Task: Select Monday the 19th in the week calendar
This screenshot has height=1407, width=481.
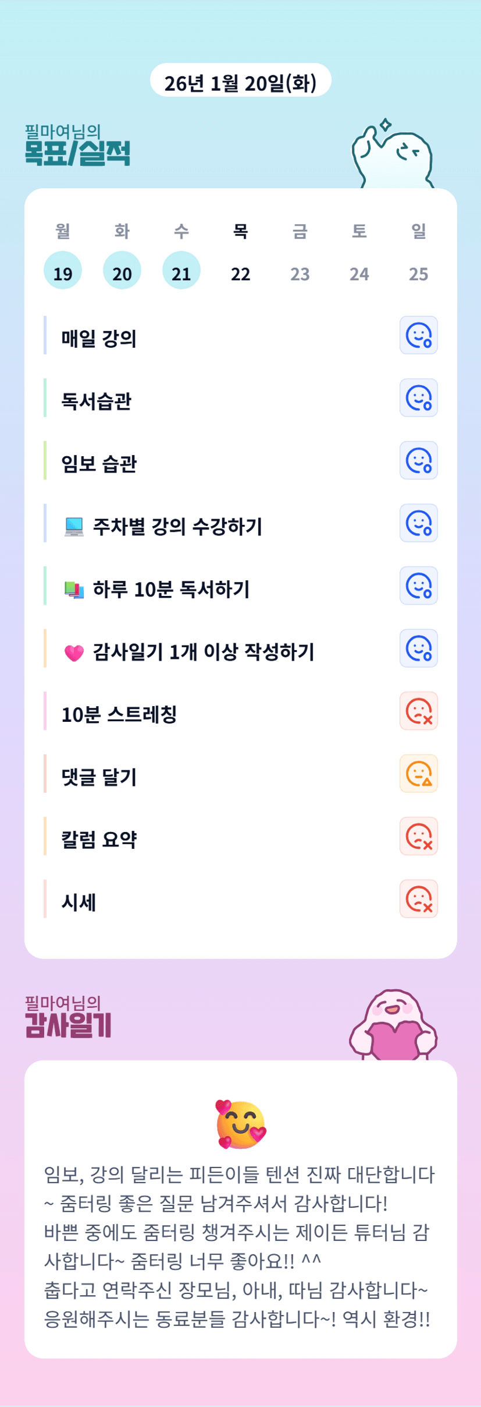Action: click(x=63, y=271)
